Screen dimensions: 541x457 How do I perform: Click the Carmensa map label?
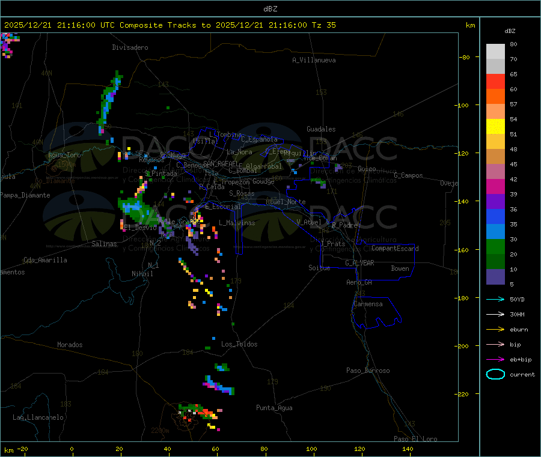[368, 304]
